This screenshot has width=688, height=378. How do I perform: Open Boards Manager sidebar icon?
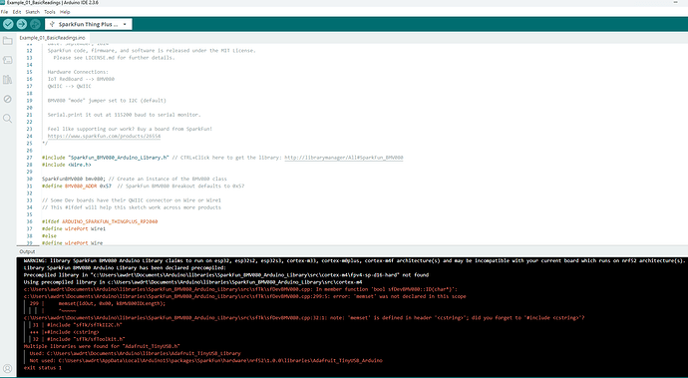tap(7, 60)
